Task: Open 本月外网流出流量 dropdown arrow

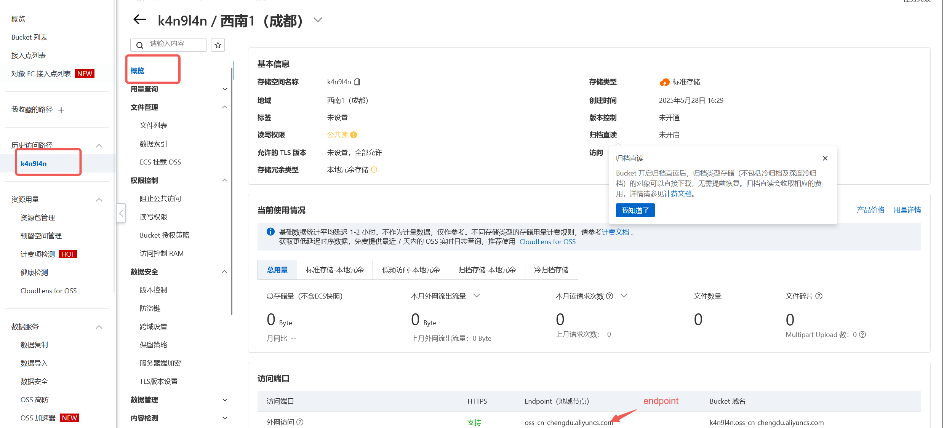Action: click(477, 296)
